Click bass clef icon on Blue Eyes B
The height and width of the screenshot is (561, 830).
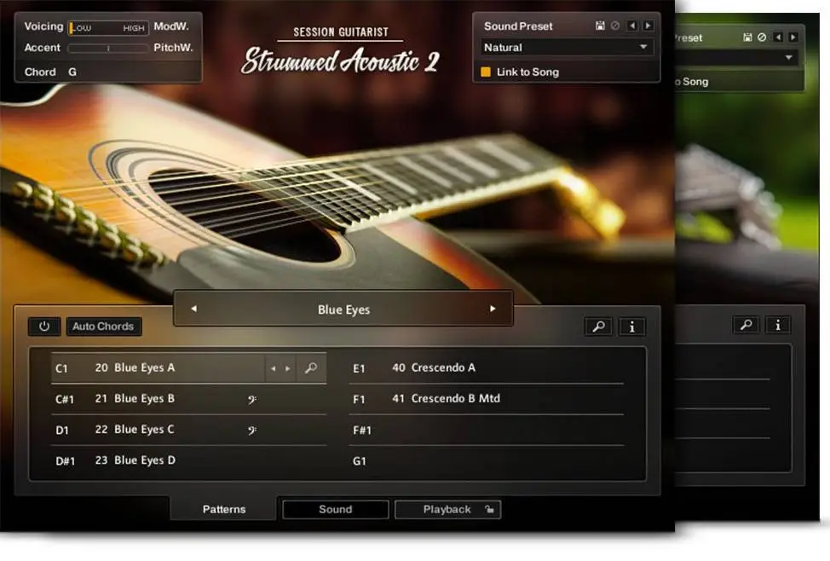pos(252,399)
